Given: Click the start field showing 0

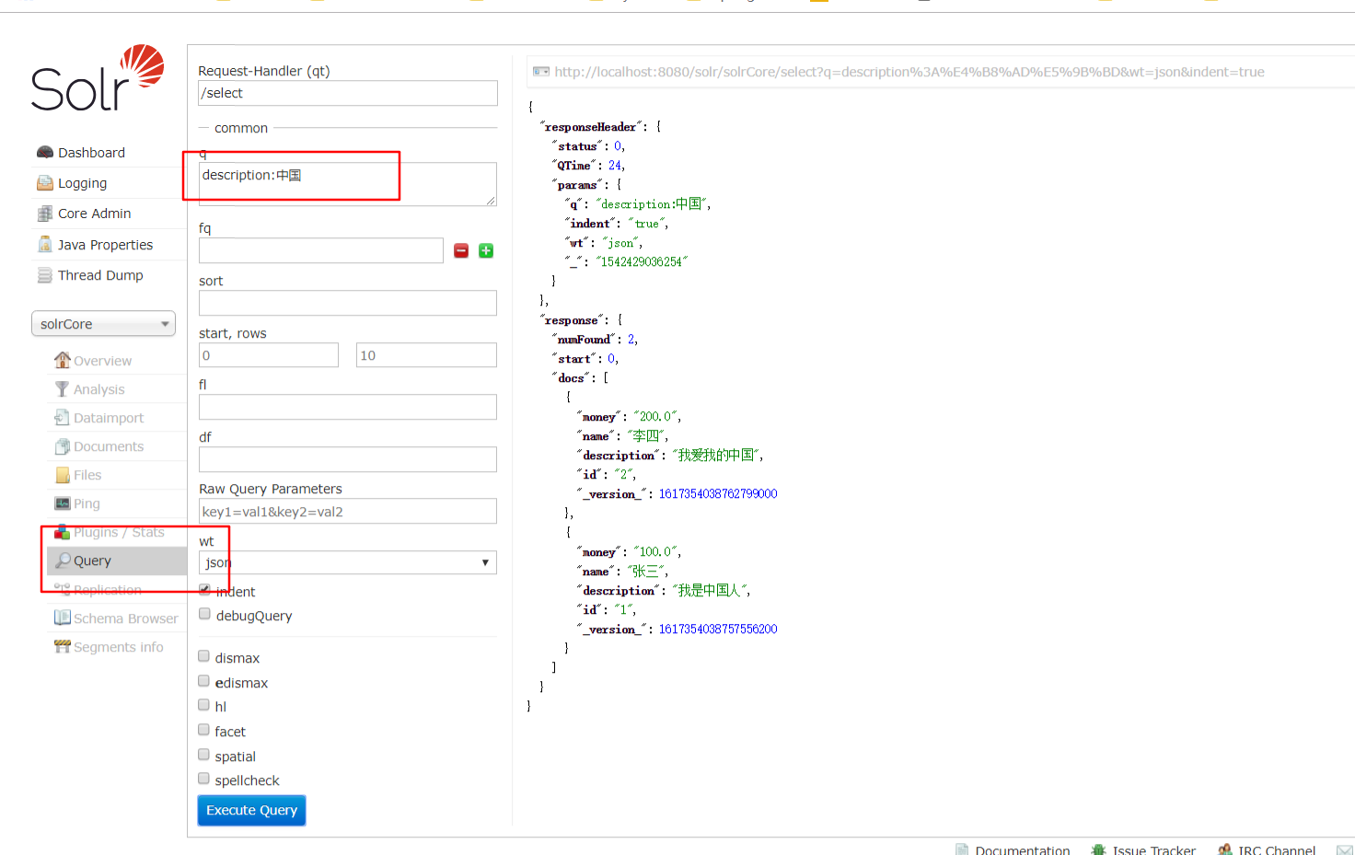Looking at the screenshot, I should [269, 355].
